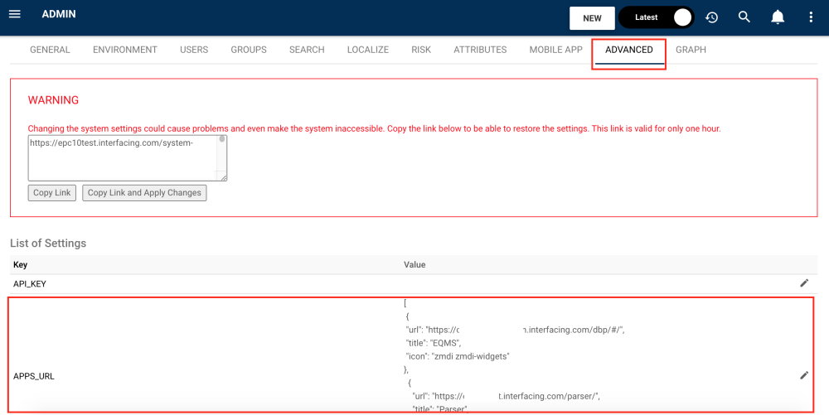Image resolution: width=829 pixels, height=415 pixels.
Task: Switch to the SEARCH tab
Action: (307, 50)
